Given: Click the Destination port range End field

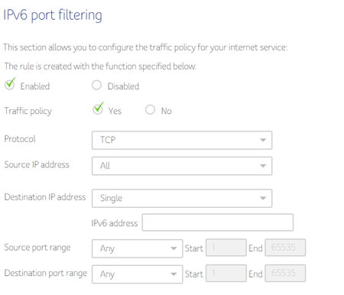Looking at the screenshot, I should [285, 273].
